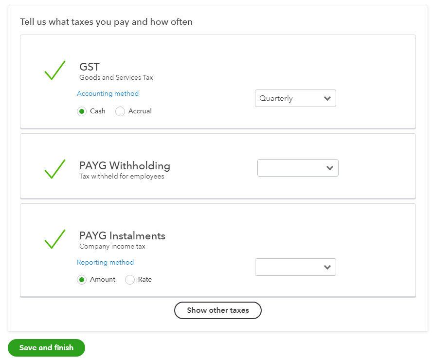
Task: Select the Cash accounting method radio button
Action: click(81, 111)
